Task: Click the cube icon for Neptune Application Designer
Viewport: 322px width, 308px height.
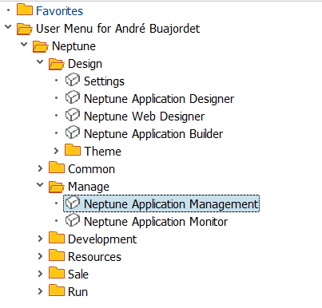Action: [73, 97]
